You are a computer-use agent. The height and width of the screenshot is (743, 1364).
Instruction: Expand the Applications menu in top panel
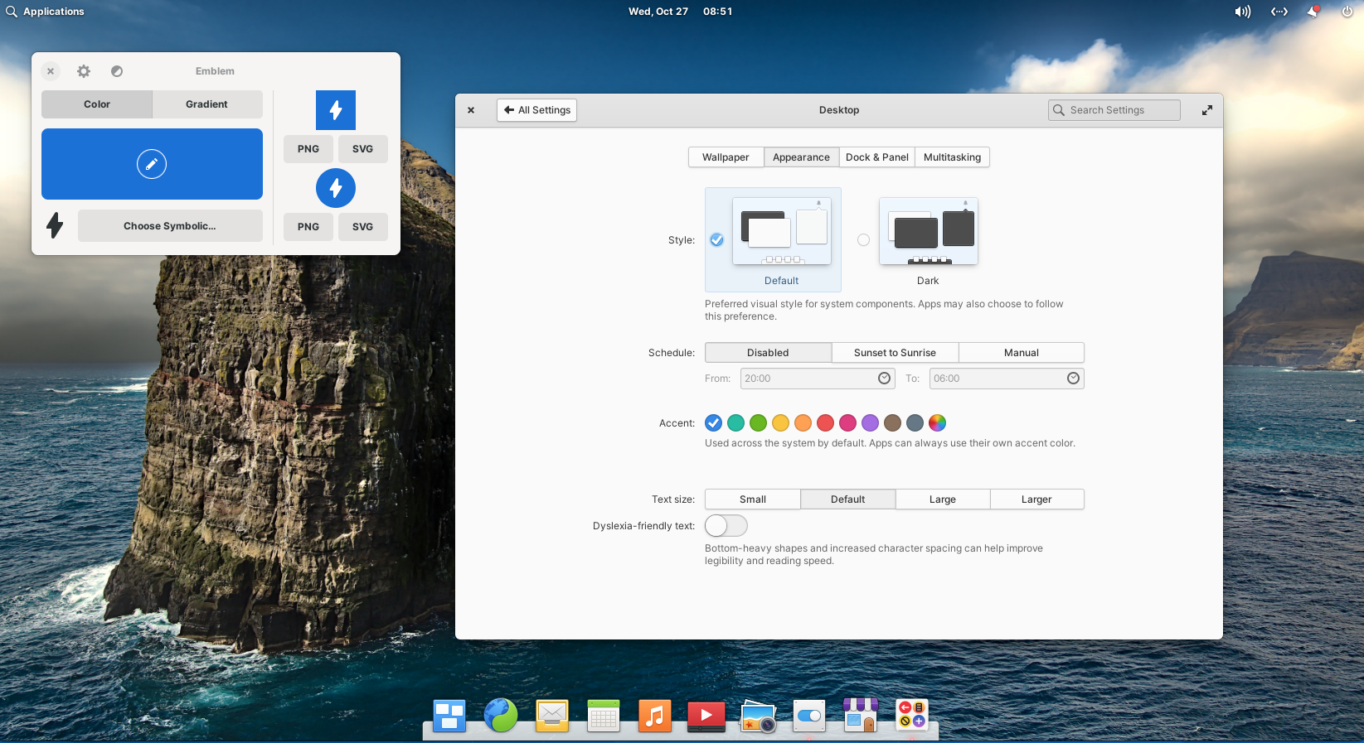pos(46,12)
